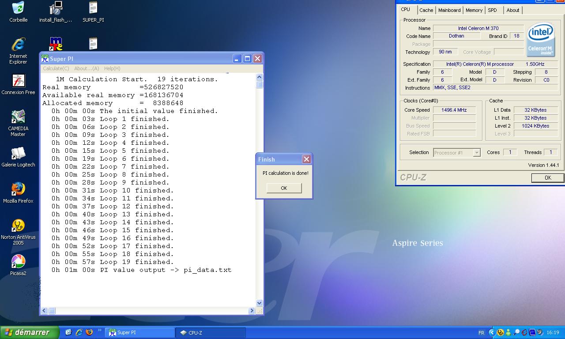Click the Super PI title bar icon
This screenshot has height=339, width=565.
(x=45, y=58)
